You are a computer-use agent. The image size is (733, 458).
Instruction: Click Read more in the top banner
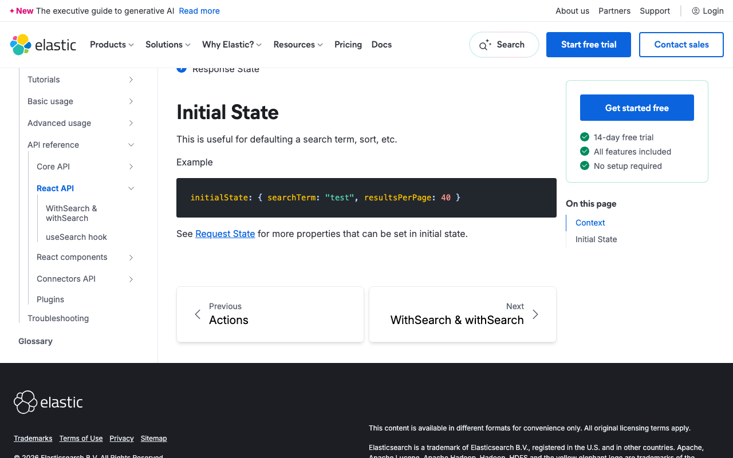point(199,10)
